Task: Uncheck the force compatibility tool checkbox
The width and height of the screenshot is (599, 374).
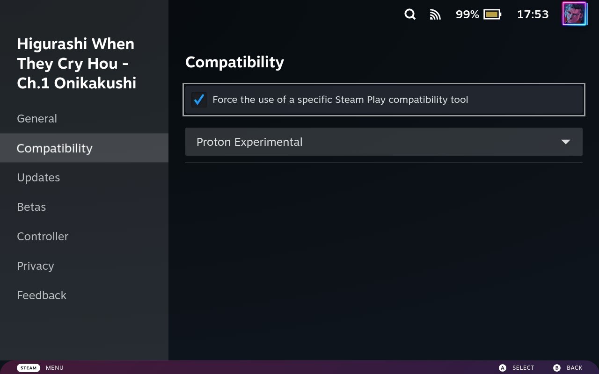Action: coord(199,100)
